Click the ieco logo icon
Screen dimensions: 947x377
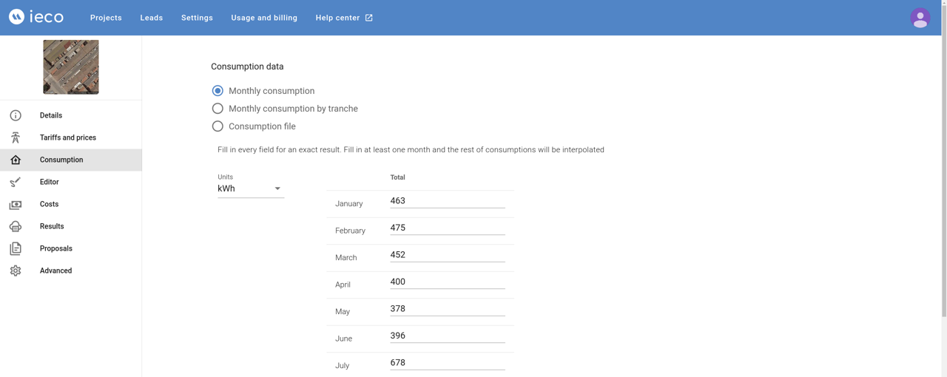coord(16,17)
